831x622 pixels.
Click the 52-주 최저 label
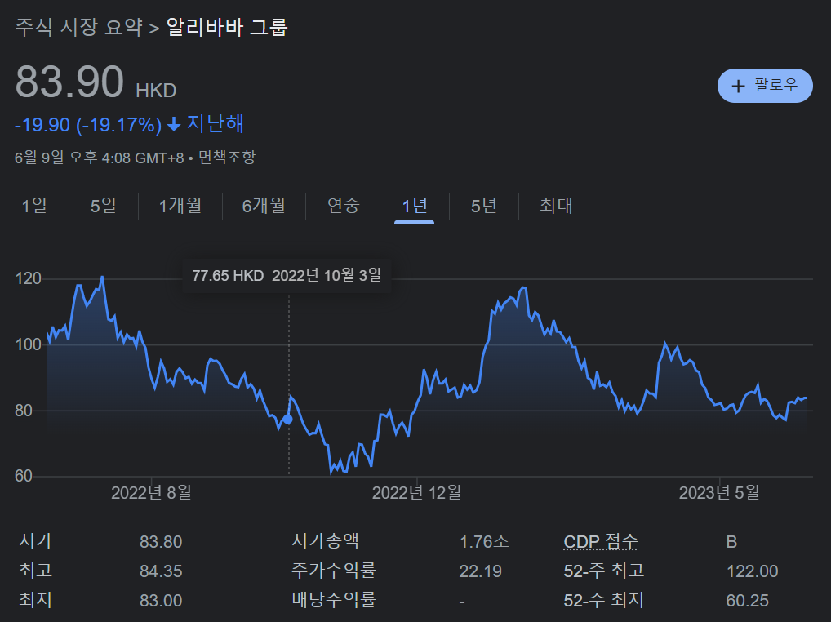click(x=603, y=600)
